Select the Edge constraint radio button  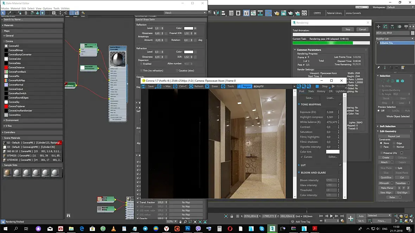(x=394, y=143)
